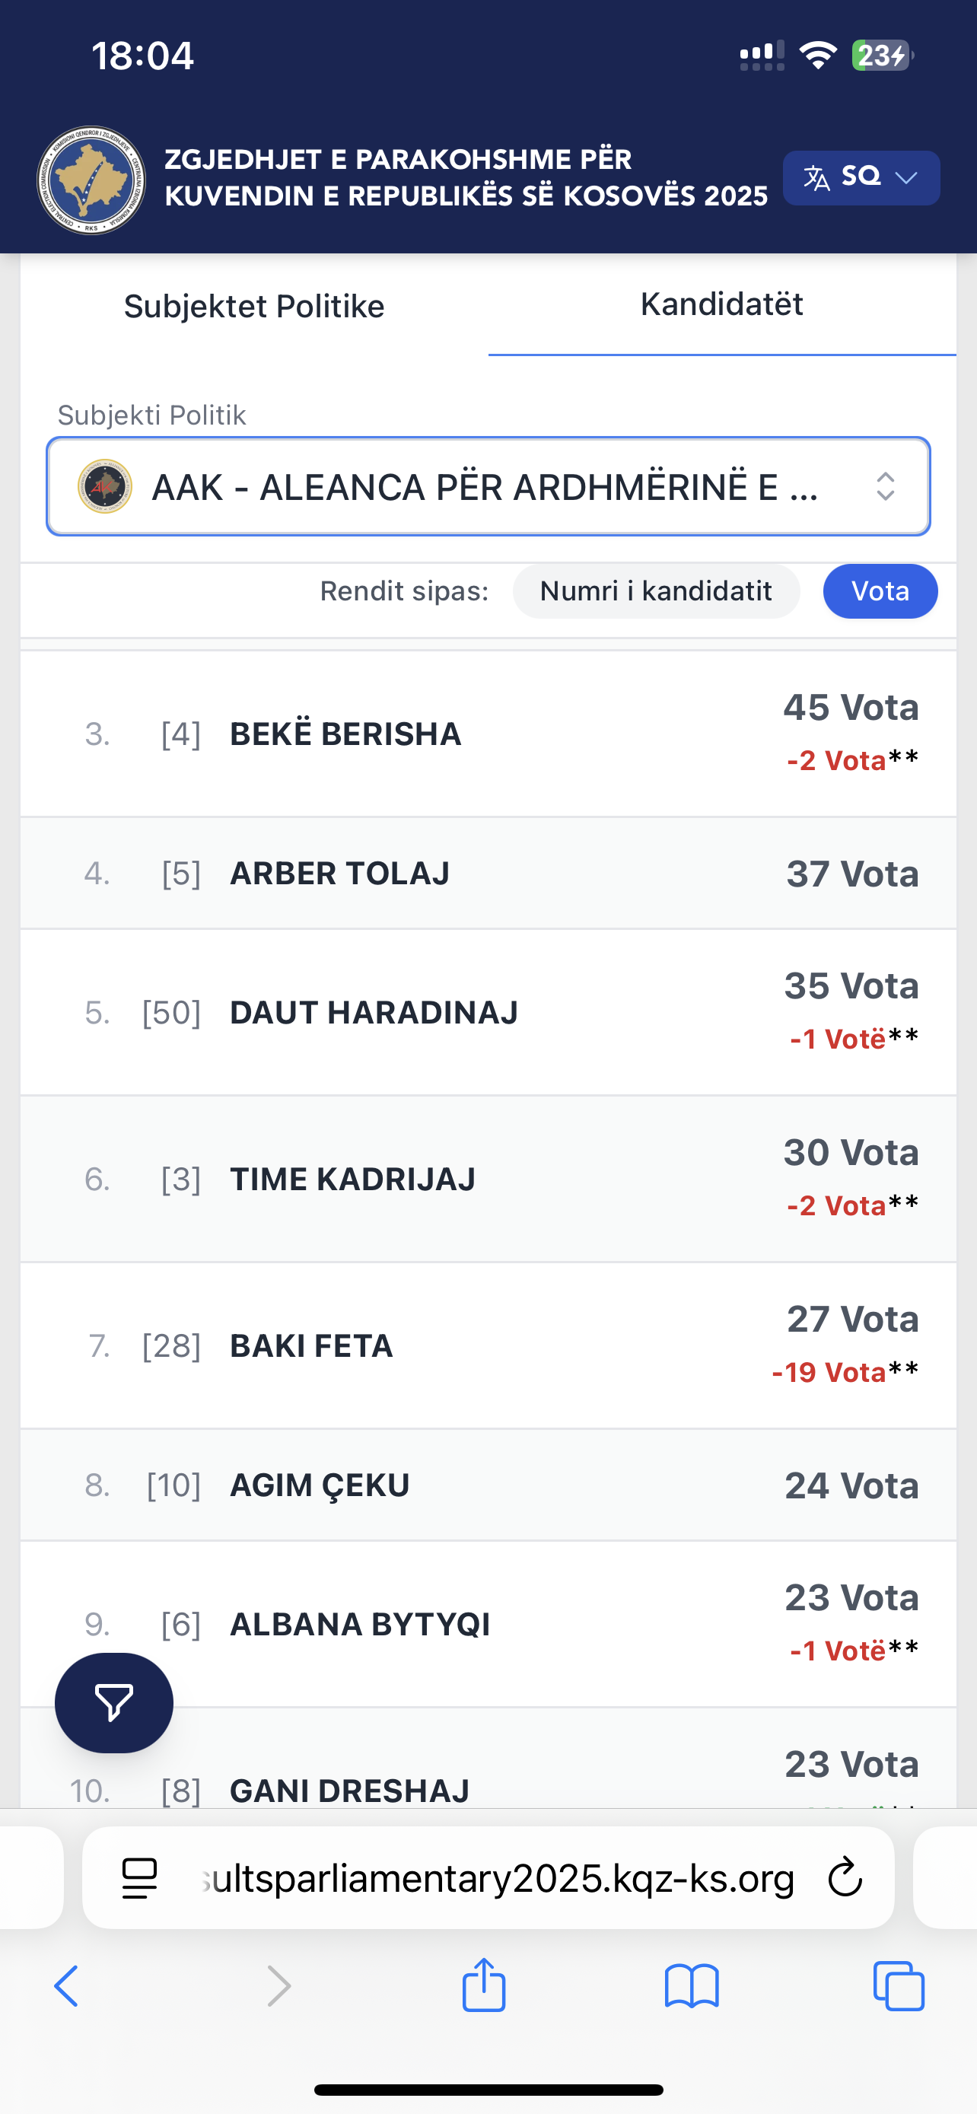This screenshot has height=2114, width=977.
Task: Open candidate DAUT HARADINAJ row
Action: 374,1013
